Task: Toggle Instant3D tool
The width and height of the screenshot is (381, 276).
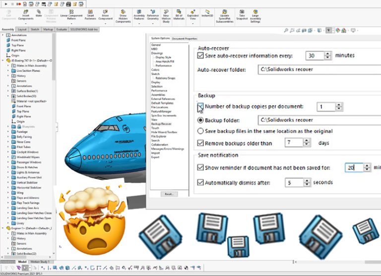Action: point(207,13)
